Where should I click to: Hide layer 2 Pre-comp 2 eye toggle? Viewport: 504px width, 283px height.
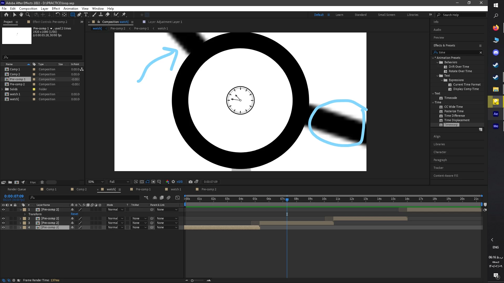[x=3, y=218]
